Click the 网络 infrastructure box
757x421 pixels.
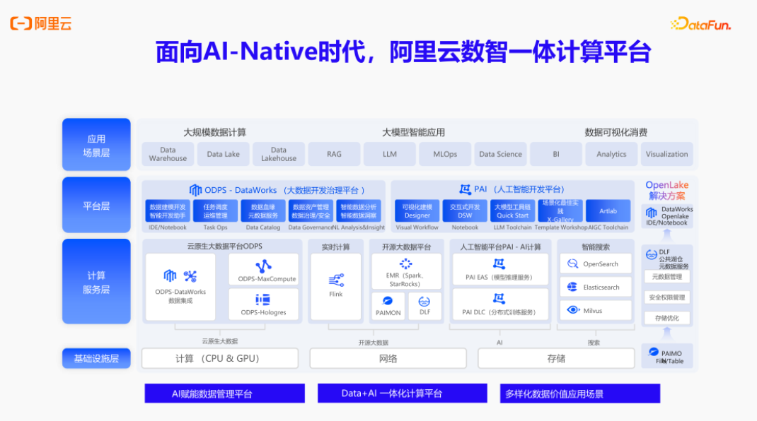pos(388,358)
